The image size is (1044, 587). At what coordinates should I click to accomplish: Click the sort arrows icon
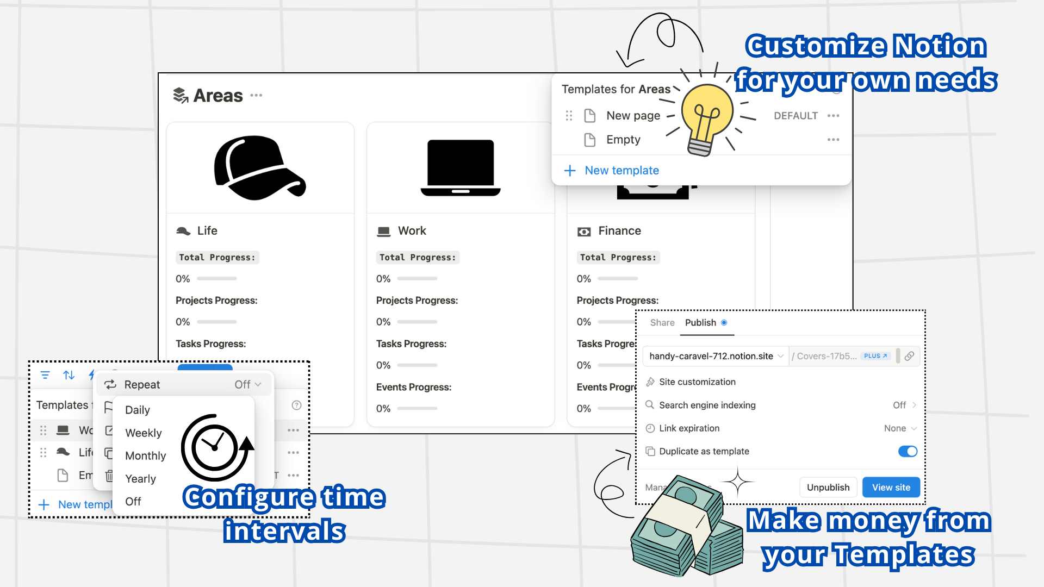tap(69, 375)
